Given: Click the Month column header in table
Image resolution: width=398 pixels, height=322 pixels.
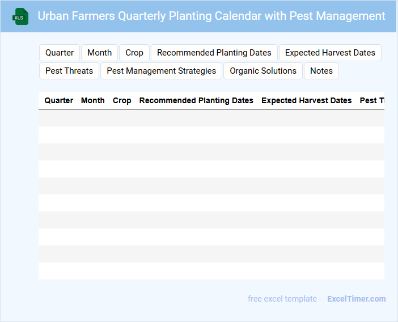Looking at the screenshot, I should click(x=93, y=100).
